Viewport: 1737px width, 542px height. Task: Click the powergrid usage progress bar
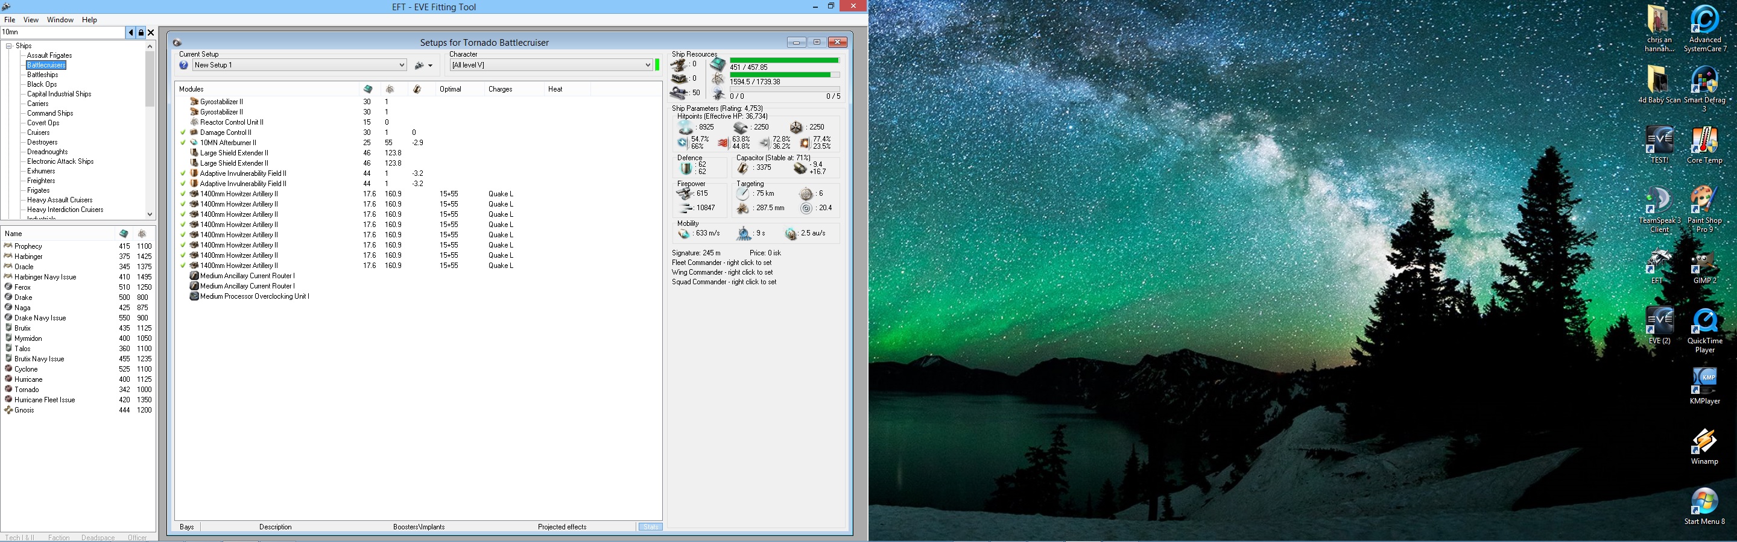click(x=784, y=75)
